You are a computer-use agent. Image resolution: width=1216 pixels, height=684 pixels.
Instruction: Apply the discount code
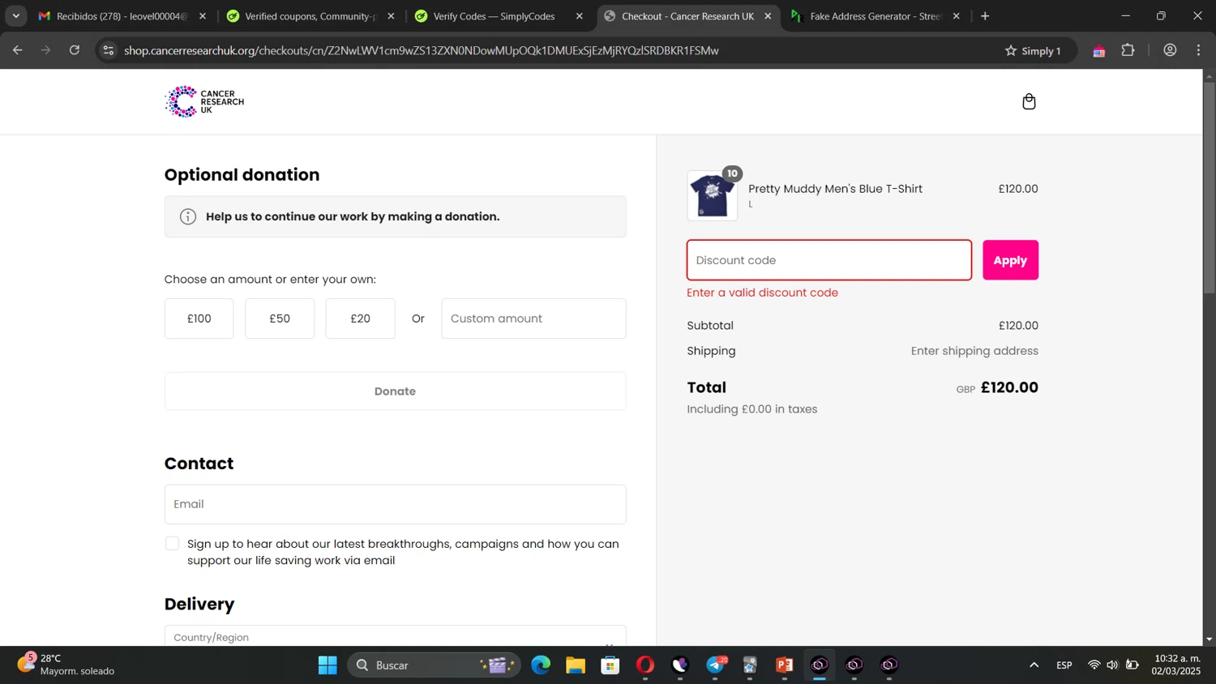pos(1010,260)
